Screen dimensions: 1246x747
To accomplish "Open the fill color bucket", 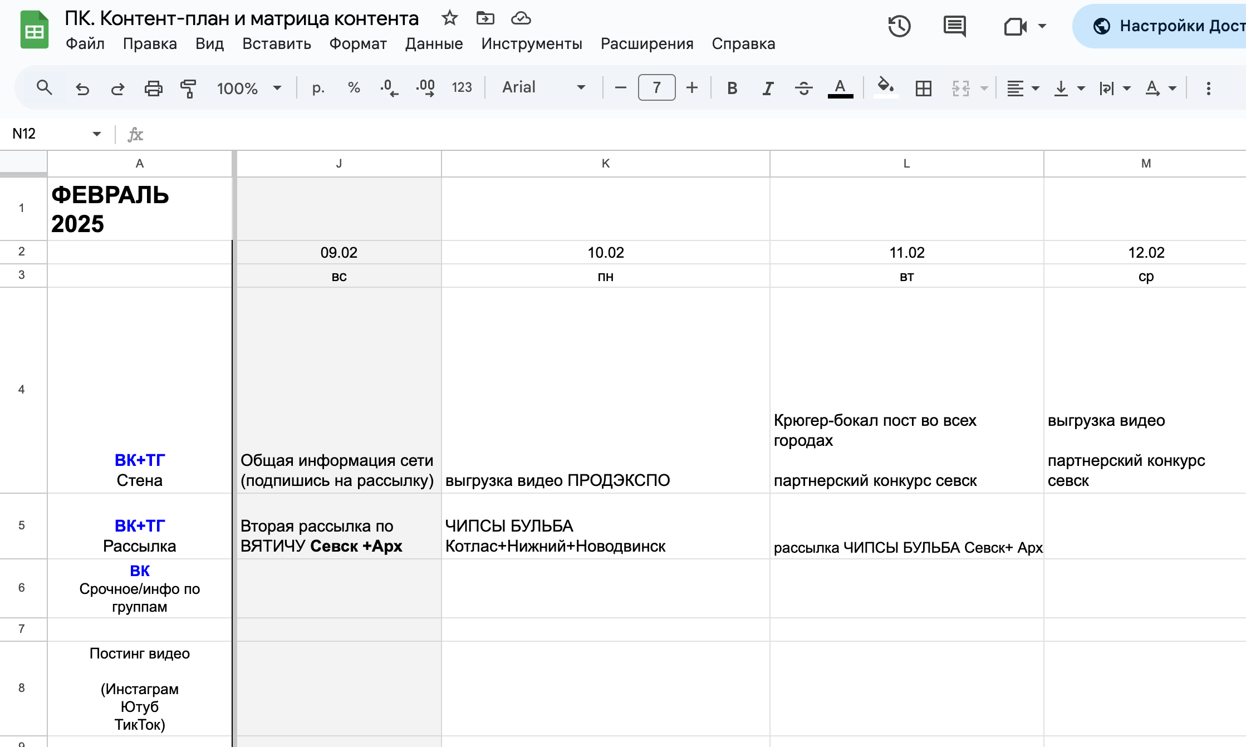I will pyautogui.click(x=885, y=87).
